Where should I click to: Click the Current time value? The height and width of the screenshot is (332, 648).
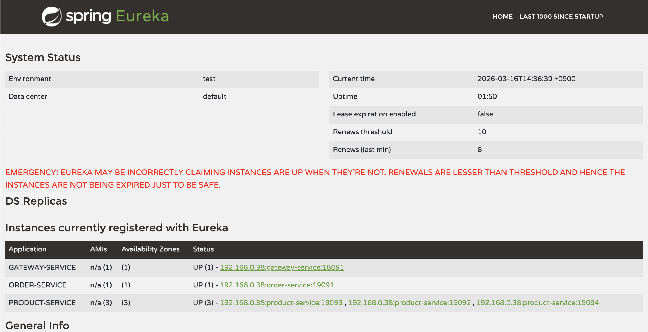coord(526,79)
